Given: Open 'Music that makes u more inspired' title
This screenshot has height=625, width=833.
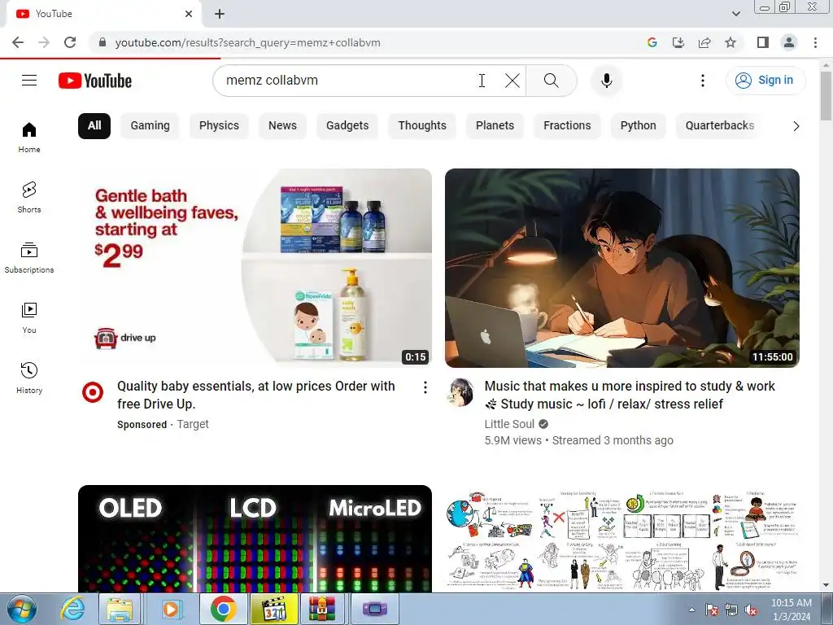Looking at the screenshot, I should point(630,395).
